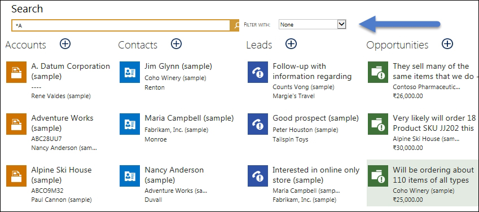The width and height of the screenshot is (479, 212).
Task: Click Monroe city text
Action: (156, 139)
